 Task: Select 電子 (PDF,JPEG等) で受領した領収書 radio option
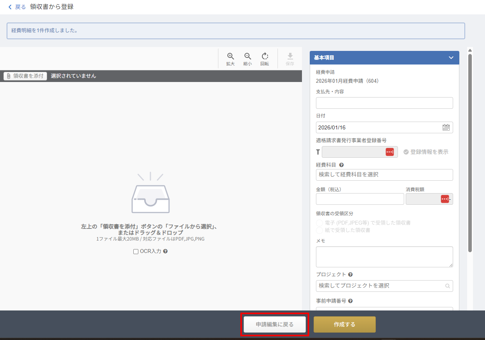(319, 223)
